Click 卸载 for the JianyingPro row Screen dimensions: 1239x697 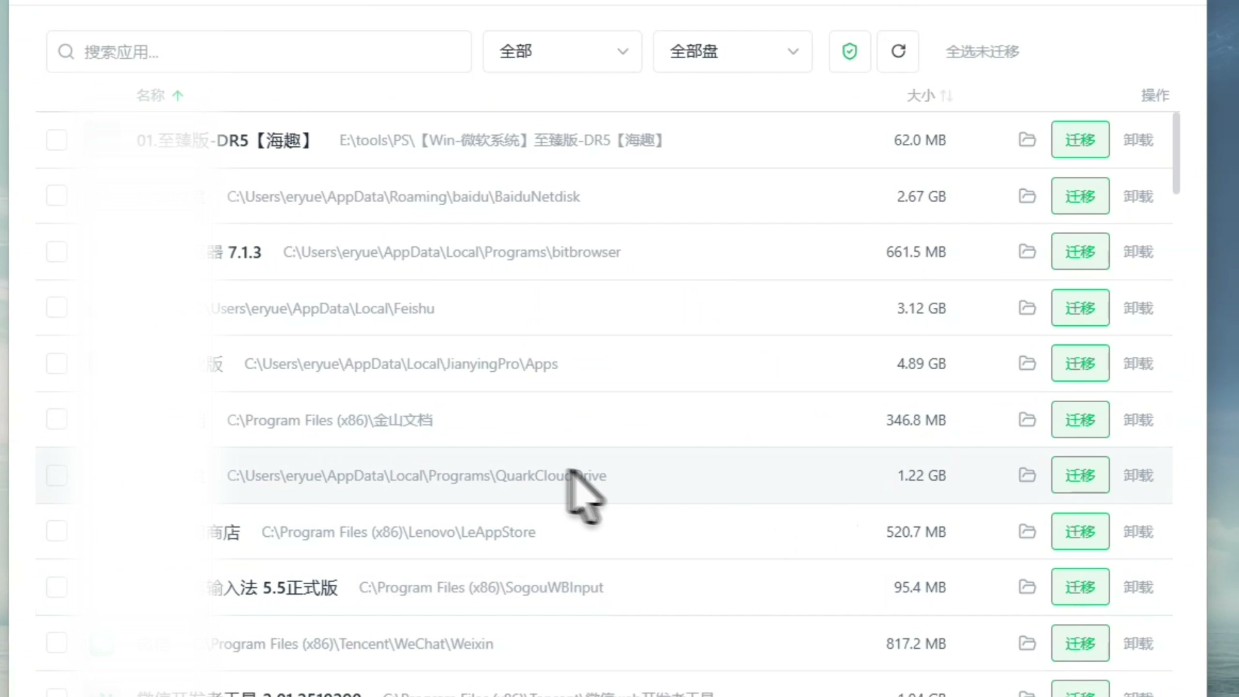click(x=1138, y=364)
